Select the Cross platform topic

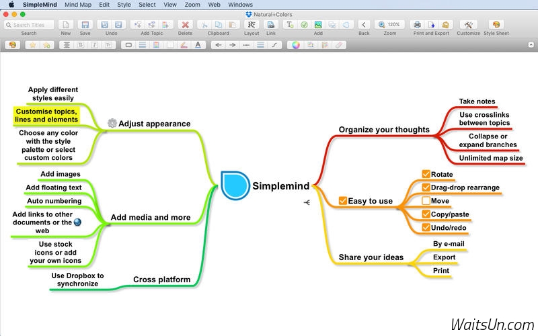pyautogui.click(x=161, y=280)
